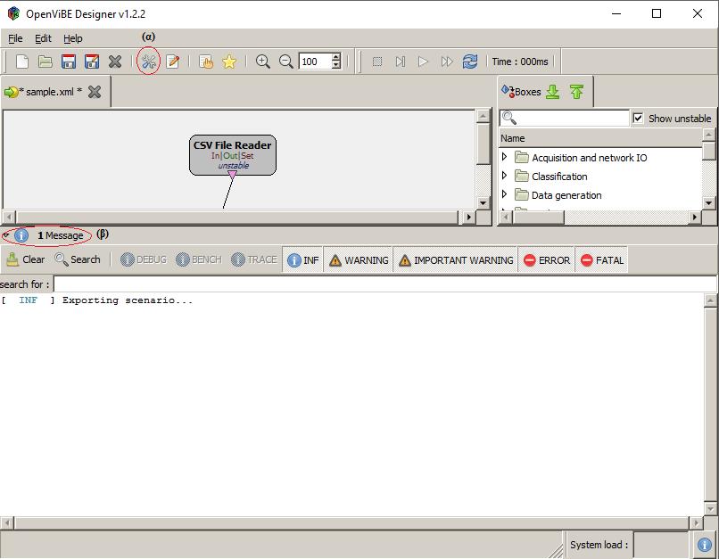Screen dimensions: 719x559
Task: Save the scenario using the floppy disk icon
Action: tap(69, 62)
